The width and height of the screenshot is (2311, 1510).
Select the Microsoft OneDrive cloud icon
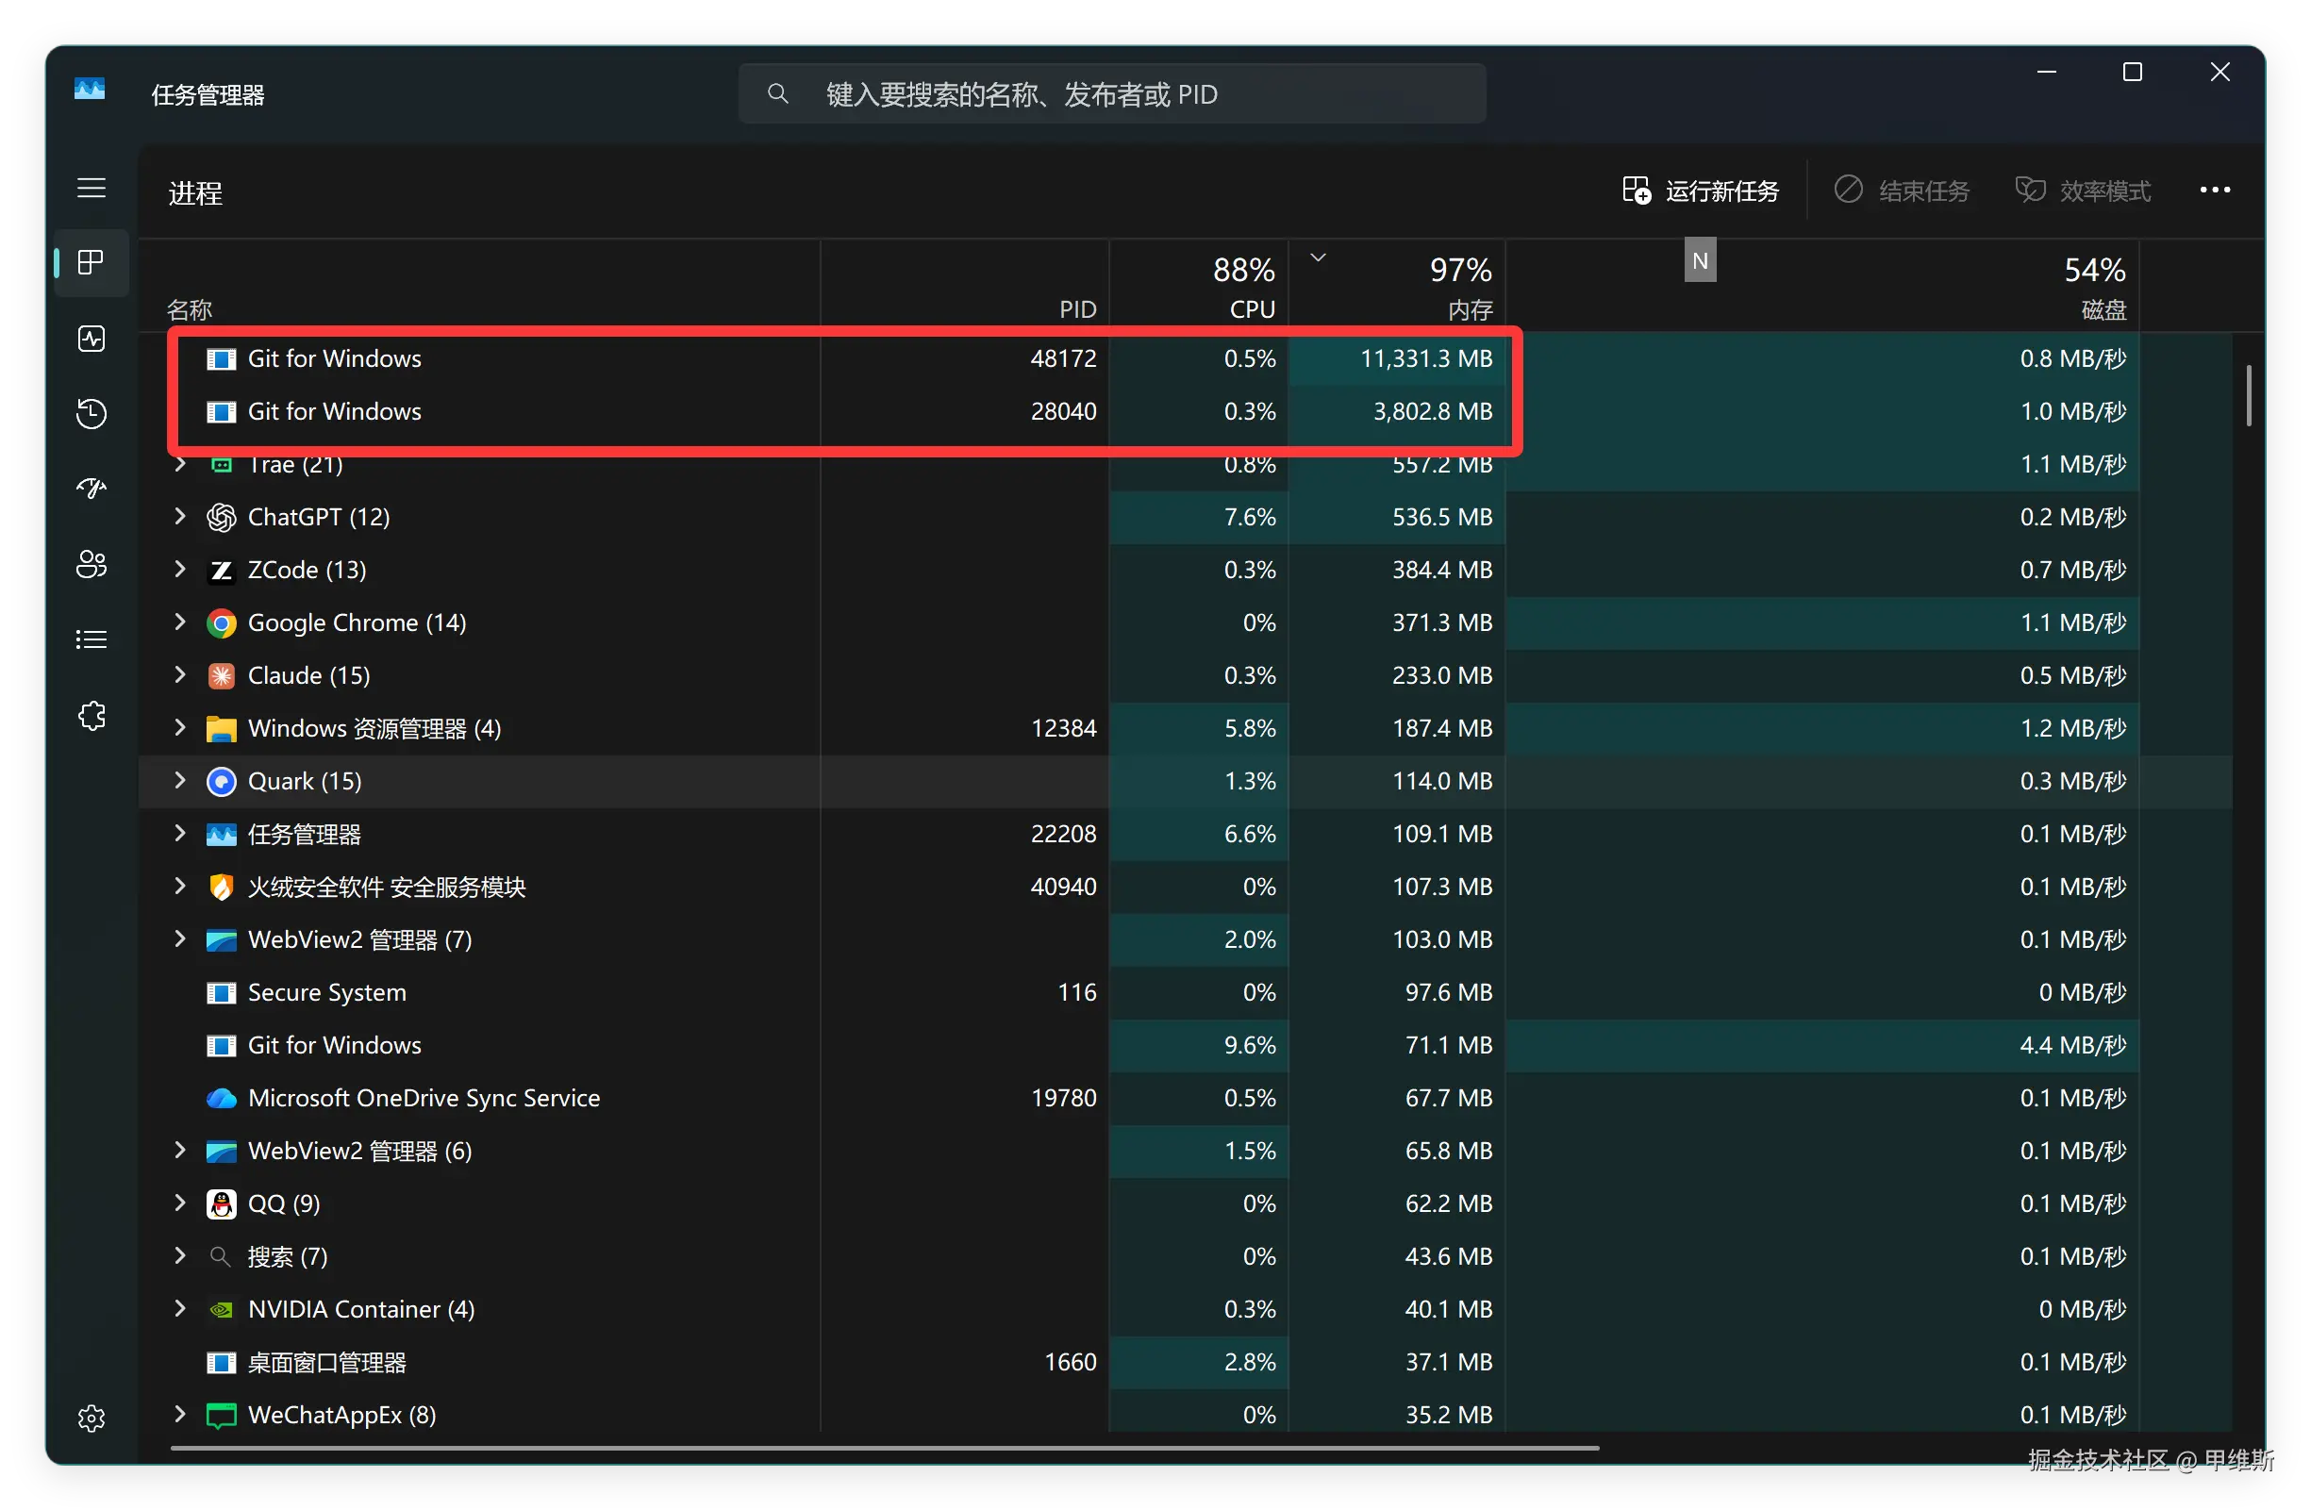pos(222,1098)
